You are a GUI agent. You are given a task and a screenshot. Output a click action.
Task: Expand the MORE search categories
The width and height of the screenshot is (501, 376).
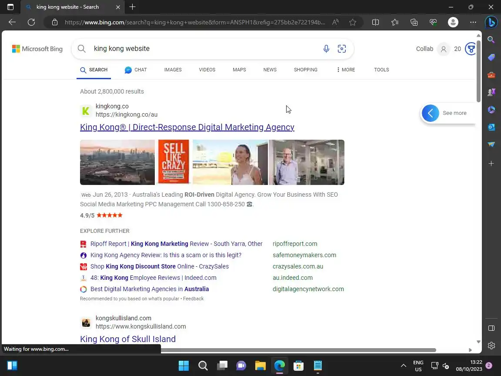(346, 70)
